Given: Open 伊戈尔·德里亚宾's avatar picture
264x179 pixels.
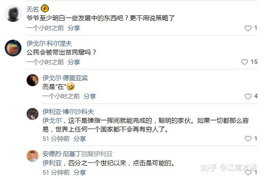Looking at the screenshot, I should coord(33,80).
